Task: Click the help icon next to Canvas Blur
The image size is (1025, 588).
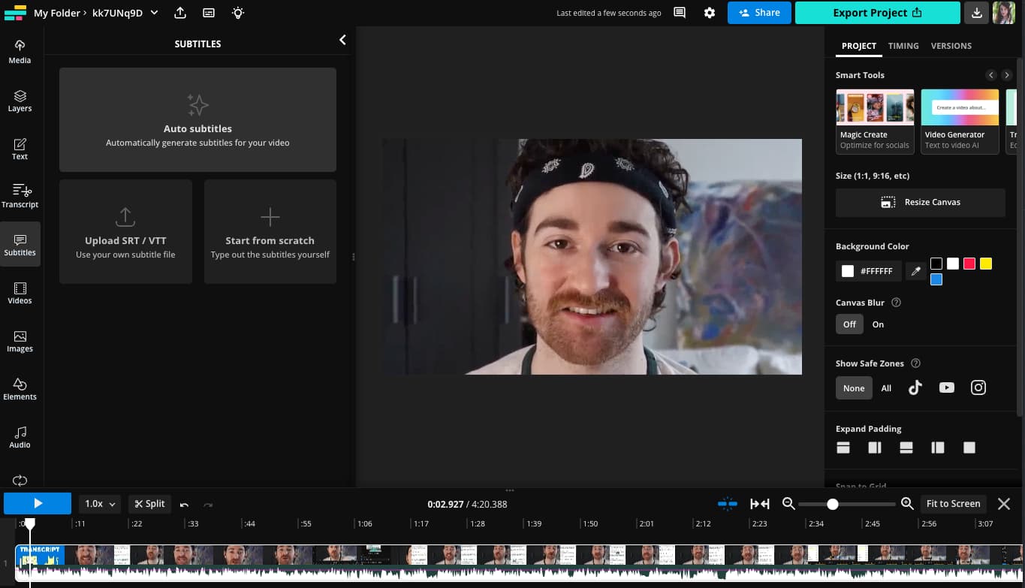Action: 896,303
